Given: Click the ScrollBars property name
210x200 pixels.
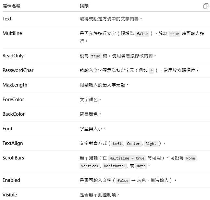Looking at the screenshot, I should point(13,158).
